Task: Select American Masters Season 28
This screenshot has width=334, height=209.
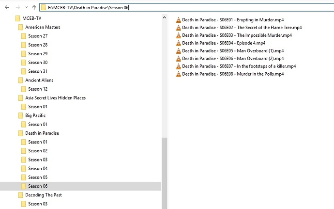Action: click(38, 45)
